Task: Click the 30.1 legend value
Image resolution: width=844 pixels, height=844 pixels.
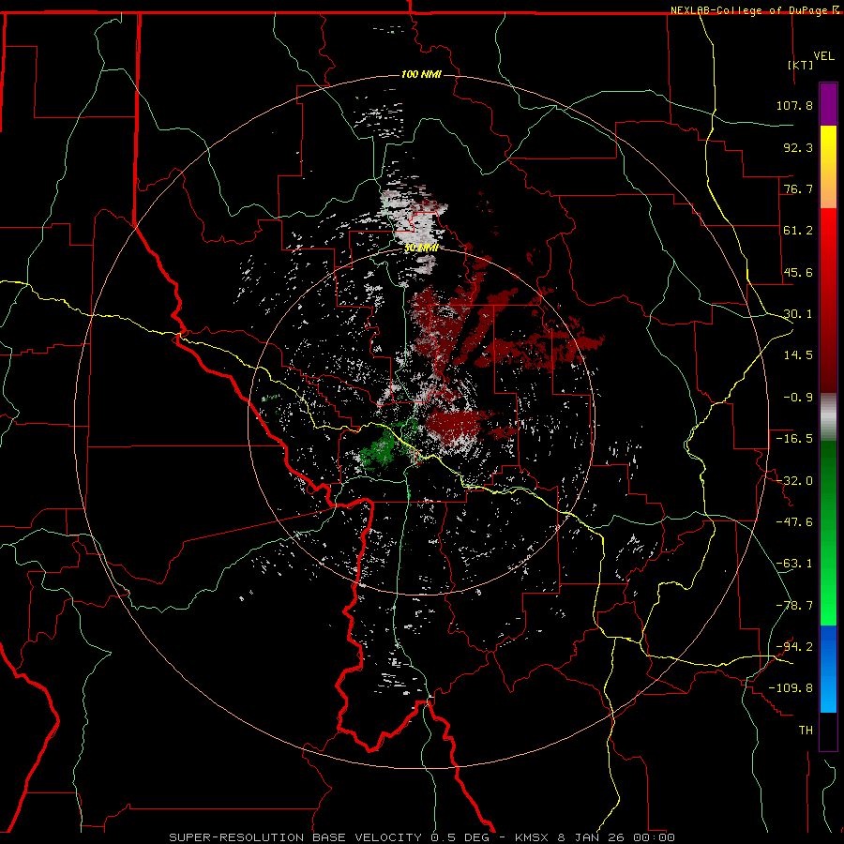Action: point(798,314)
